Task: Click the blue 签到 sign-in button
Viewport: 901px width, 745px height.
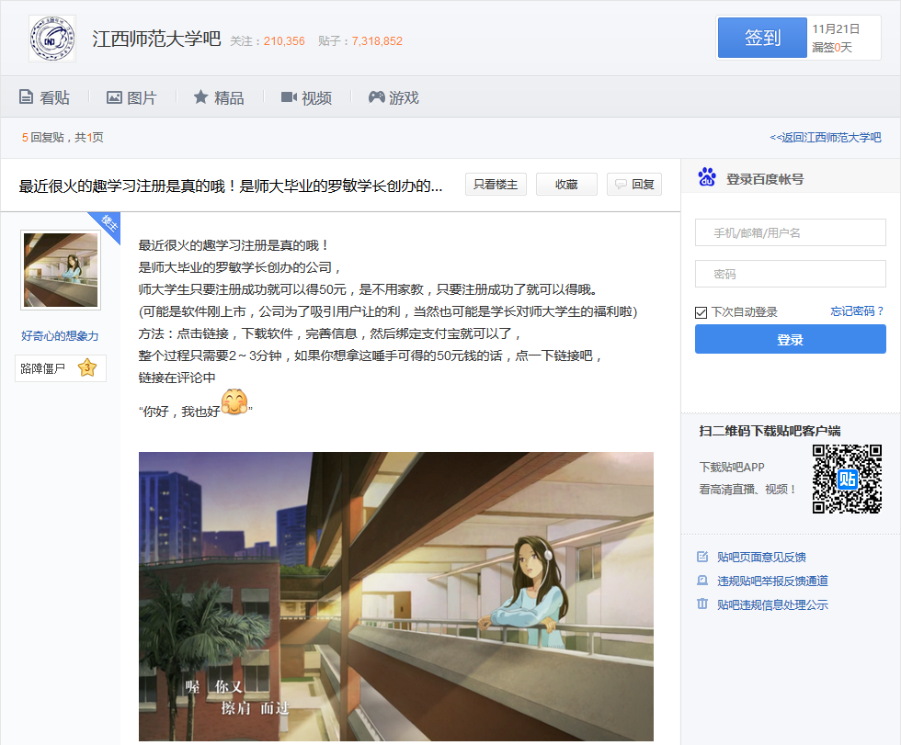Action: (x=762, y=38)
